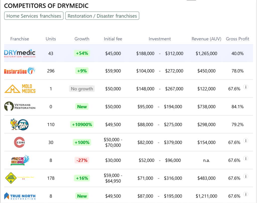Image resolution: width=257 pixels, height=203 pixels.
Task: Click the Deck Medic logo
Action: coord(20,160)
